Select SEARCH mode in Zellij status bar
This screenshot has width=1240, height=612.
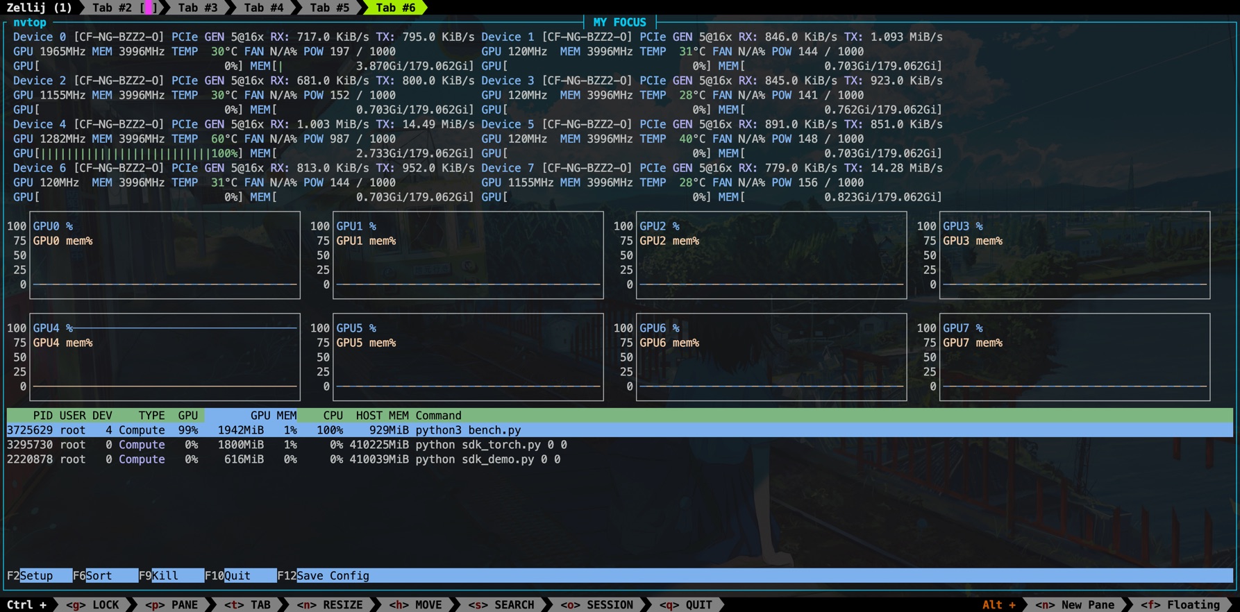[x=501, y=605]
